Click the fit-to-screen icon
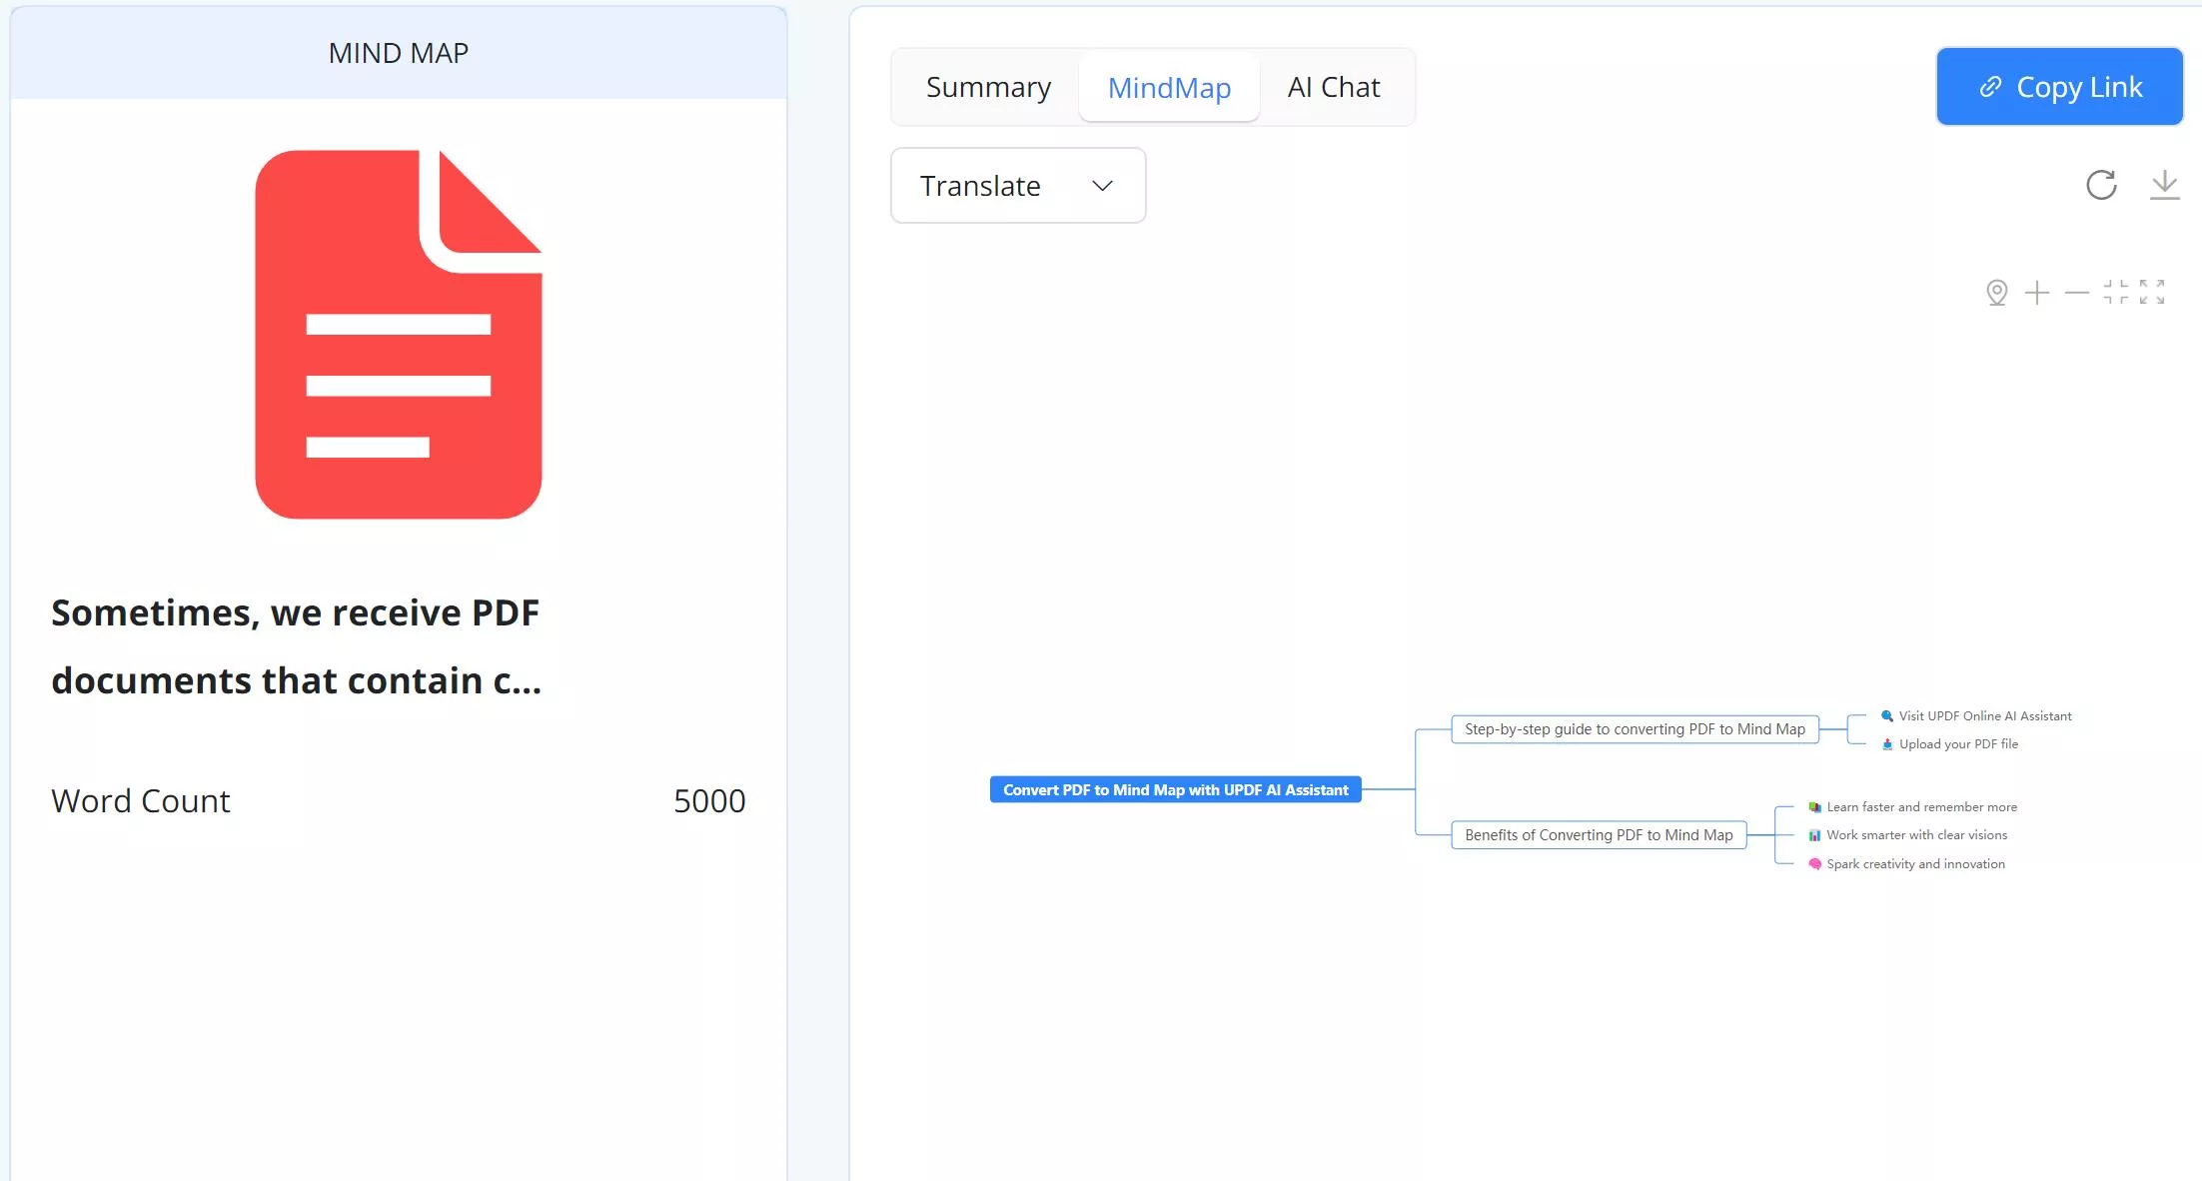 tap(2115, 292)
